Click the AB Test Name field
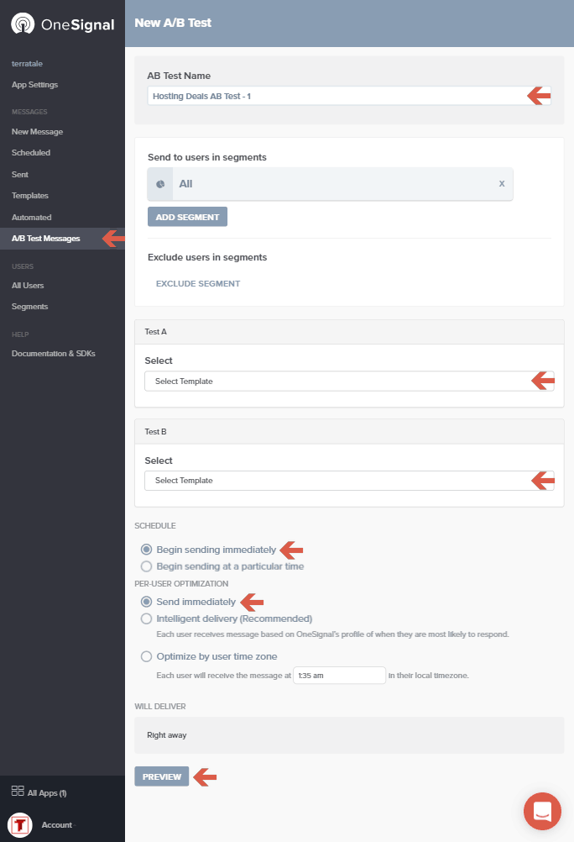 coord(336,97)
